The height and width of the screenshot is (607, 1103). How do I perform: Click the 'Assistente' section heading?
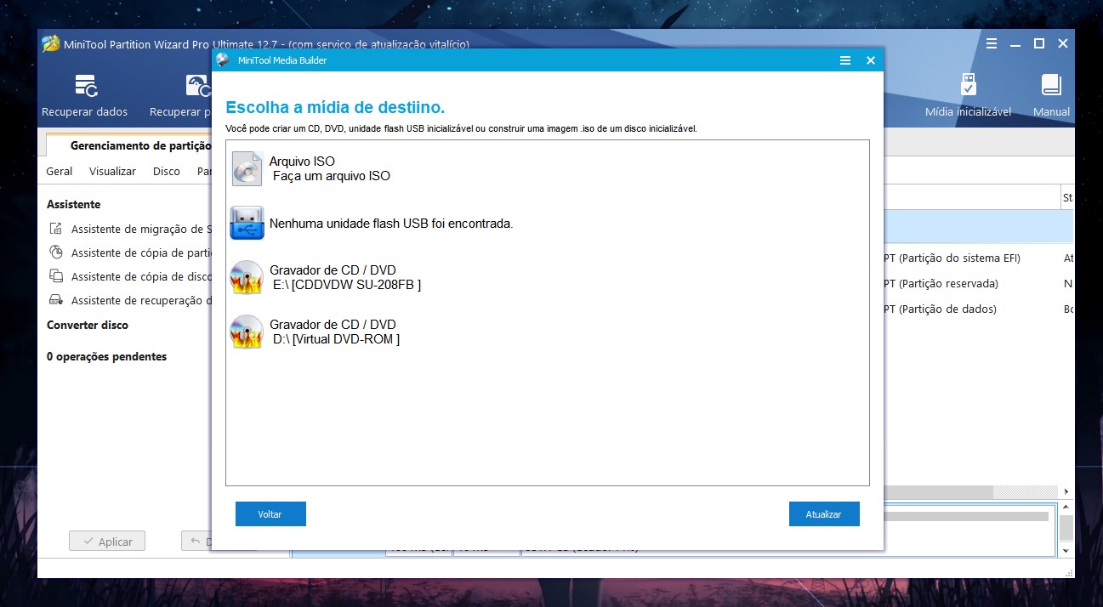pos(73,204)
